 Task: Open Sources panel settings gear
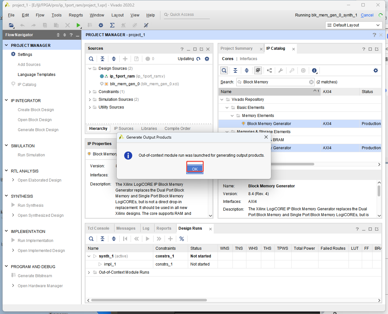click(x=207, y=59)
